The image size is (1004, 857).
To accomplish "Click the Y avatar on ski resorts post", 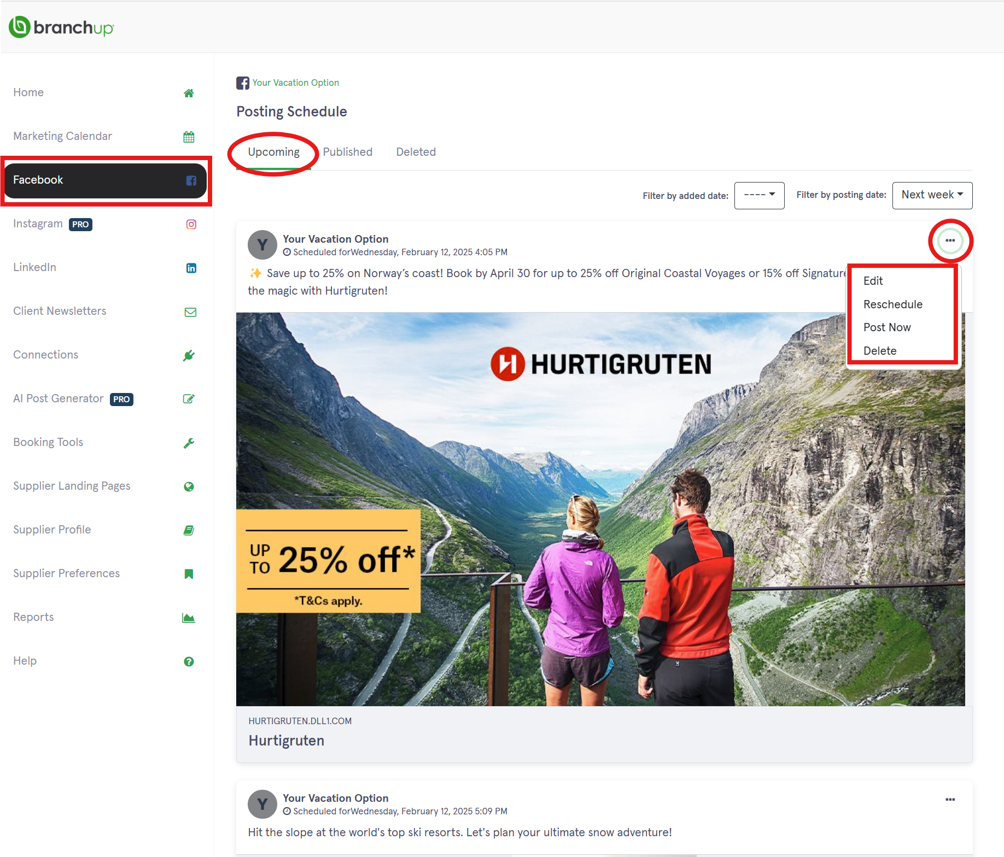I will (x=262, y=804).
